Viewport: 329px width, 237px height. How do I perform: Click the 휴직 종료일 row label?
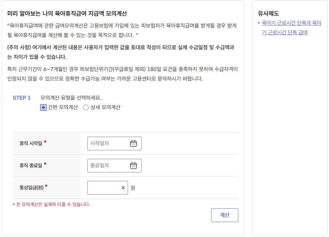pyautogui.click(x=31, y=166)
